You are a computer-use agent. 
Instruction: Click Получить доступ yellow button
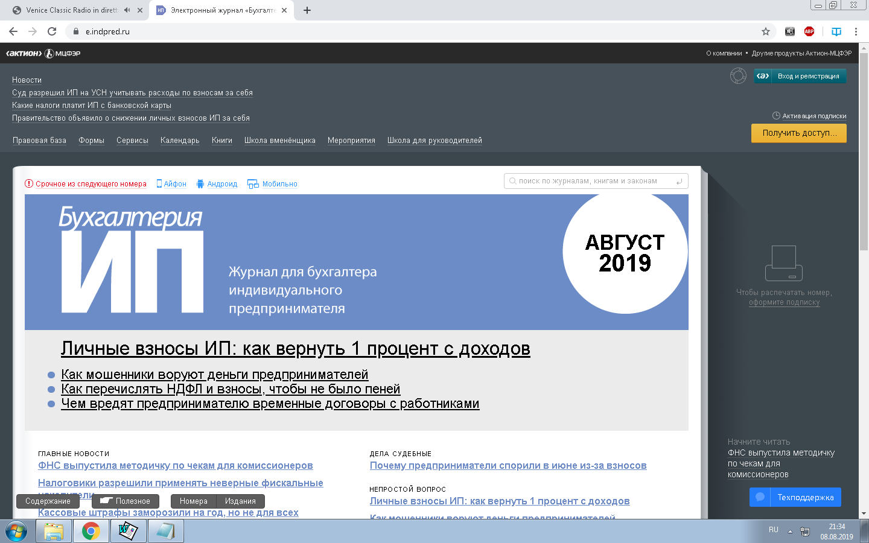[x=799, y=133]
